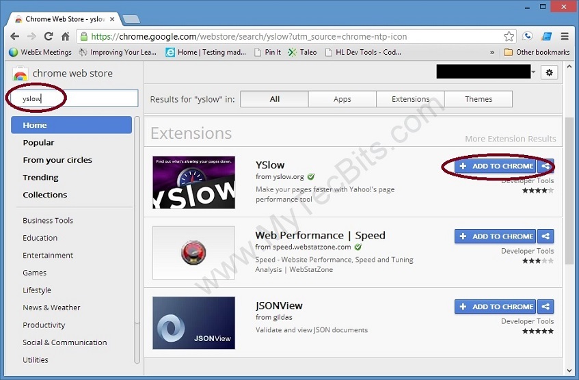Browse the Education category
Viewport: 579px width, 380px height.
pos(40,238)
